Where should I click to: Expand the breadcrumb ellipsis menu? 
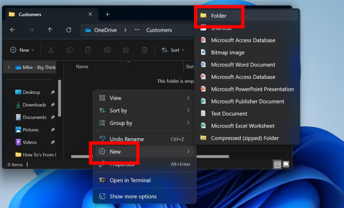[137, 30]
